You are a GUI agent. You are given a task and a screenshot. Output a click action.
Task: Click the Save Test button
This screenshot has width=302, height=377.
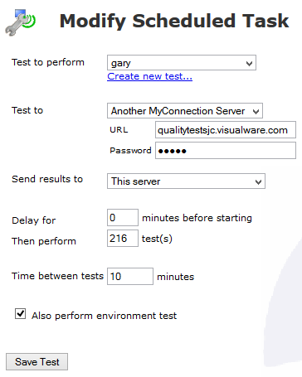pos(37,362)
